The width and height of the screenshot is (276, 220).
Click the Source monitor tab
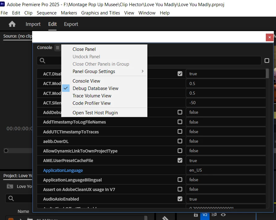(18, 36)
